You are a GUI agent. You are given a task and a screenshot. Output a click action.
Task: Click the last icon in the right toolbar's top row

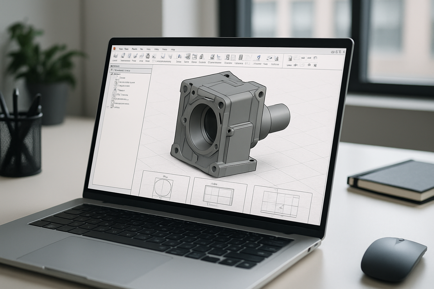315,58
